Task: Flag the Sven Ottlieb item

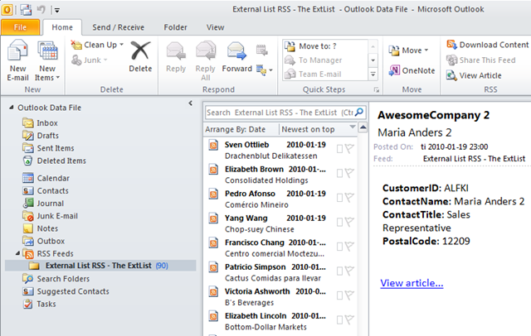Action: click(349, 149)
